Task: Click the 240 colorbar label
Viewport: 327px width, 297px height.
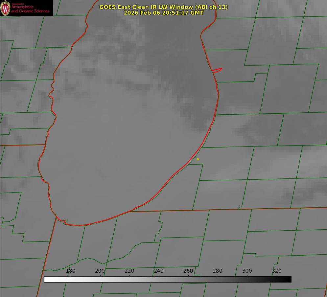Action: (159, 271)
